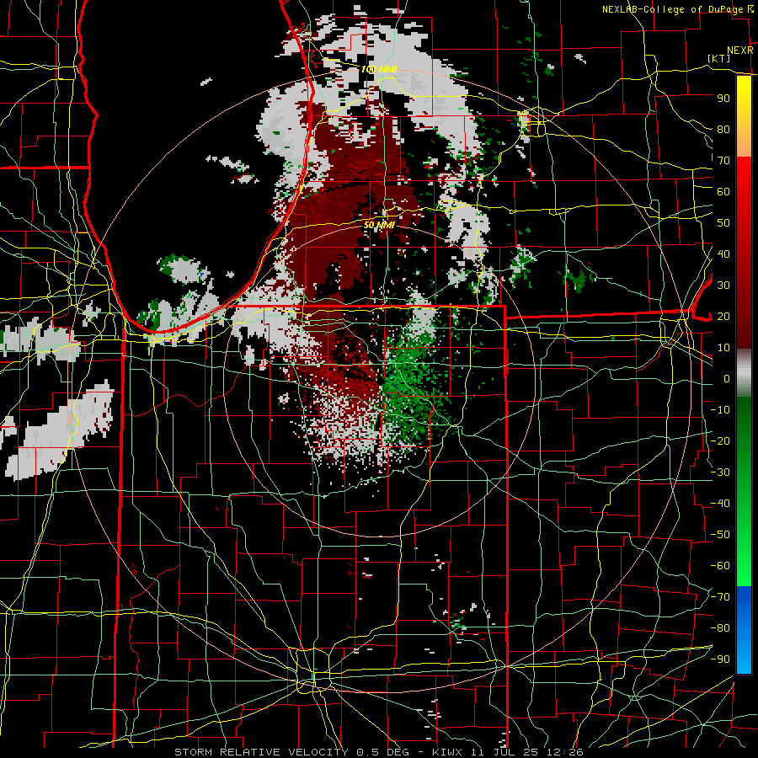Click the gray zero band of the color bar

click(x=744, y=373)
